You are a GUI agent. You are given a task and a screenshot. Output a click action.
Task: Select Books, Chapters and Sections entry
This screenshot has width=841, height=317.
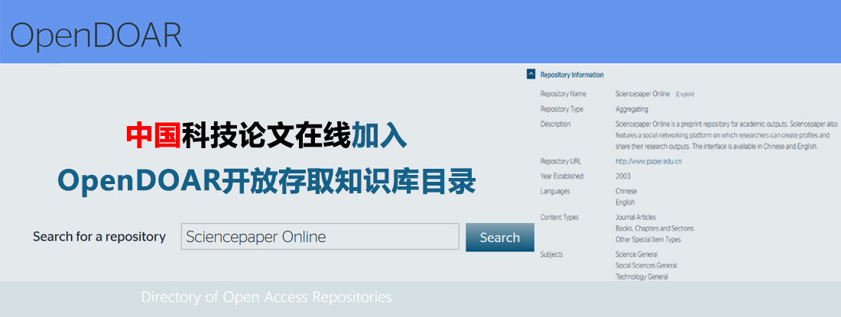654,228
